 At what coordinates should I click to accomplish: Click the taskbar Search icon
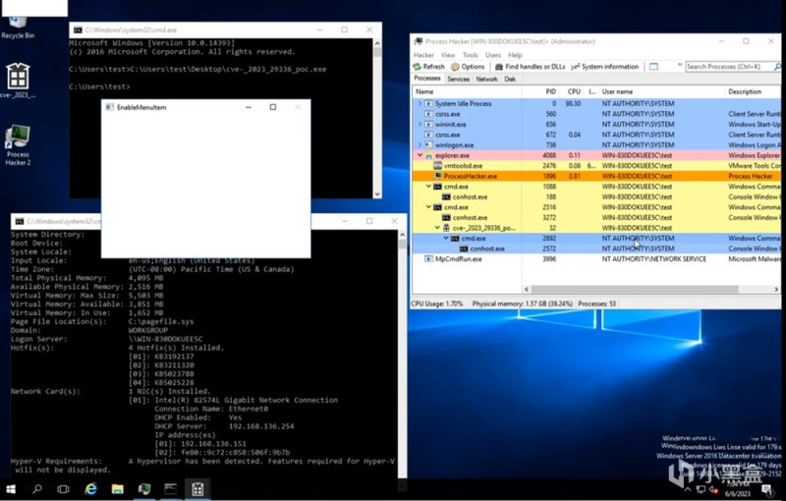point(37,489)
